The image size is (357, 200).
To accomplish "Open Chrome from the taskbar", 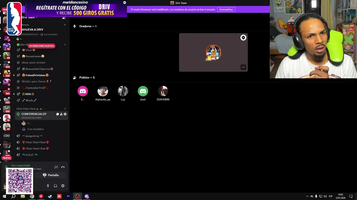I will [x=32, y=196].
